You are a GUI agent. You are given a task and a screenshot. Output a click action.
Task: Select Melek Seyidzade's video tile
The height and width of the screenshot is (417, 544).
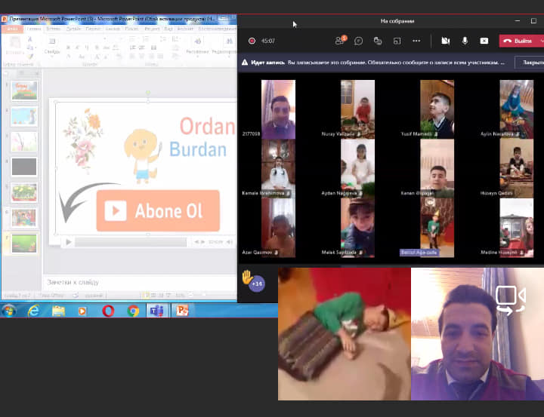[x=357, y=228]
